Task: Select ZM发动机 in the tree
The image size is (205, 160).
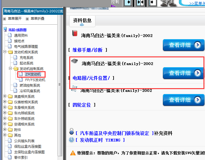Action: point(33,74)
